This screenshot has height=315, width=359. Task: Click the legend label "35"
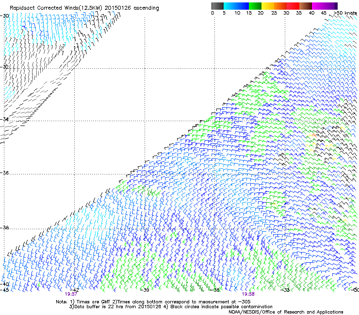point(299,13)
